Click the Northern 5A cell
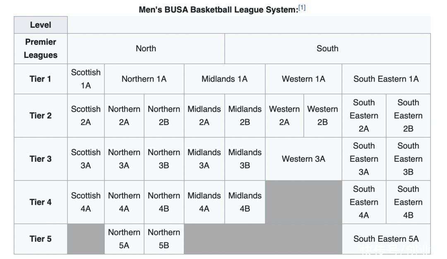447x259 pixels. coord(124,239)
